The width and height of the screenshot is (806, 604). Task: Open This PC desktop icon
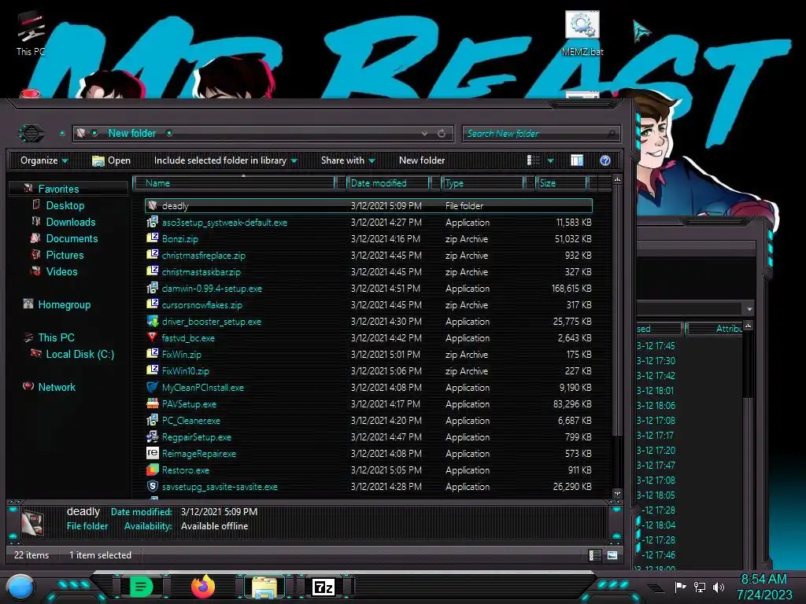[x=31, y=34]
